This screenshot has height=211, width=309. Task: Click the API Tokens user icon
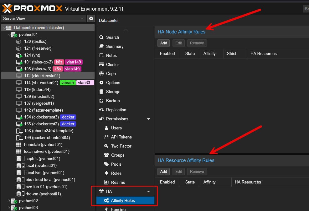[x=106, y=137]
